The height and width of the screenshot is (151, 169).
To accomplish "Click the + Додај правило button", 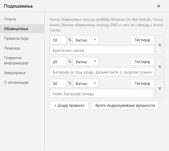I will point(69,105).
